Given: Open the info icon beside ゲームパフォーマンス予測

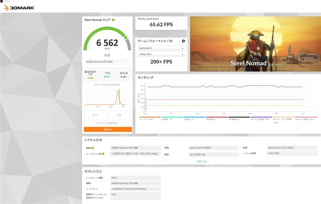Looking at the screenshot, I should coord(183,41).
